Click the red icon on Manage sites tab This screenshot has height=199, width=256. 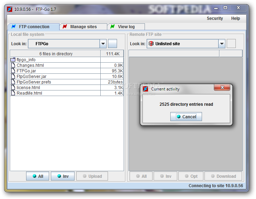click(65, 26)
